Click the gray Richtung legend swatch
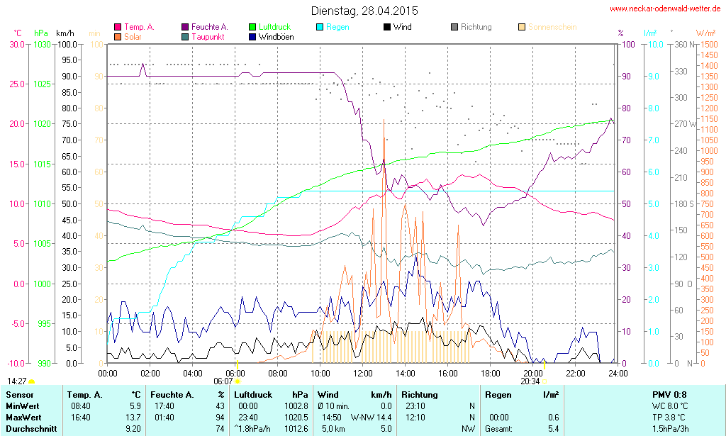The image size is (726, 436). coord(454,27)
